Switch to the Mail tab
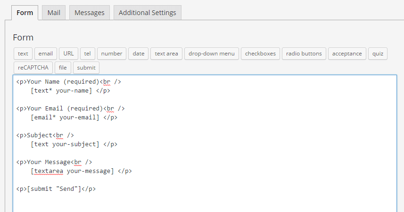This screenshot has width=404, height=212. [x=54, y=13]
